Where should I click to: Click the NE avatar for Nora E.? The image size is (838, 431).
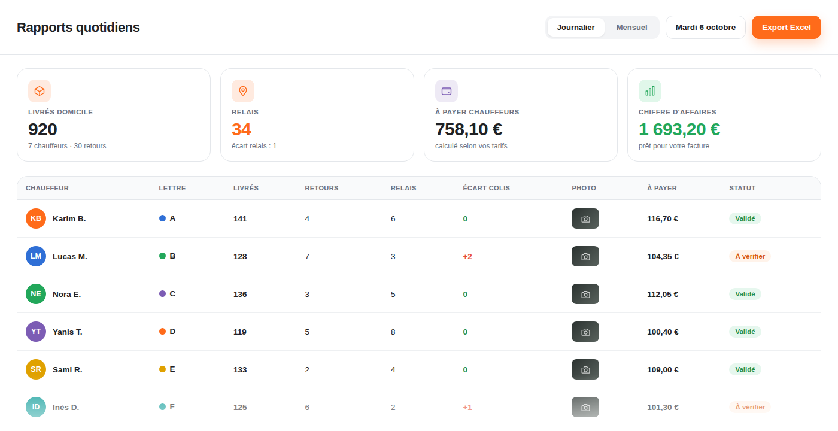[x=36, y=294]
